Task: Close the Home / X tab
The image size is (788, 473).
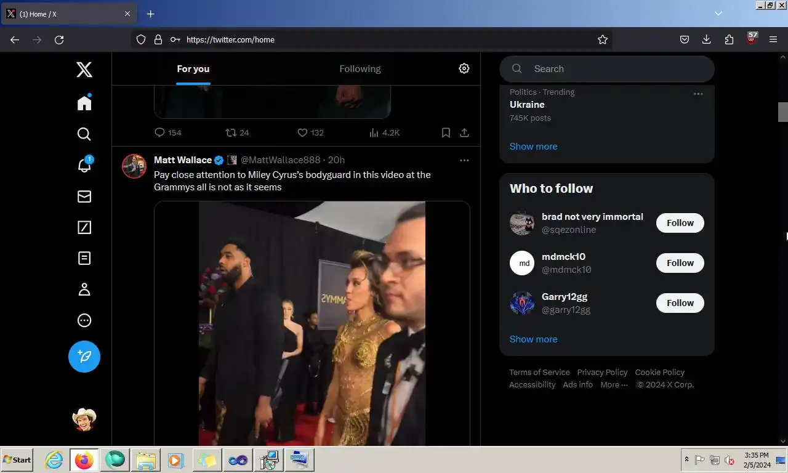Action: point(127,14)
